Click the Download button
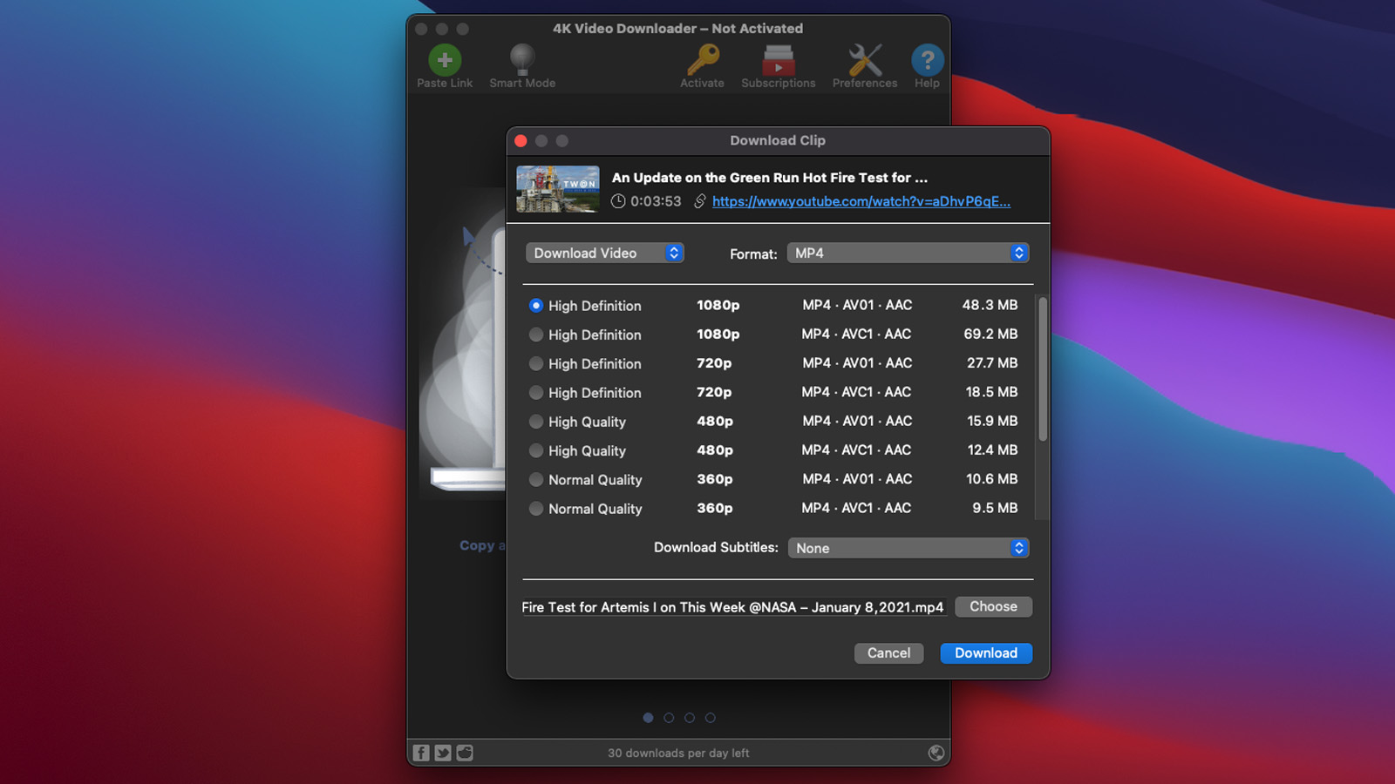Screen dimensions: 1395x784 [x=986, y=653]
